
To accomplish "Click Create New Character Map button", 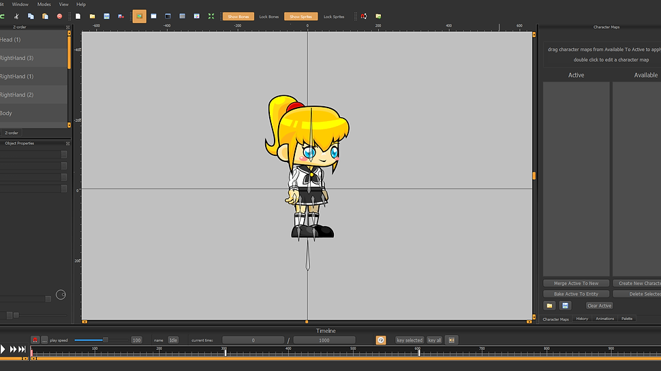I will pyautogui.click(x=637, y=283).
